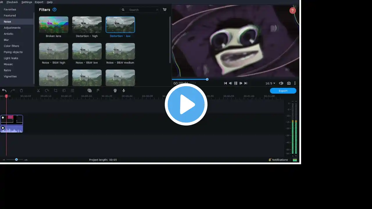372x209 pixels.
Task: Open the Playback menu
Action: (x=12, y=2)
